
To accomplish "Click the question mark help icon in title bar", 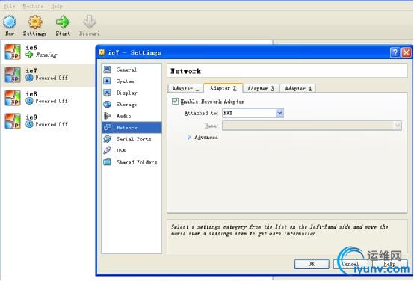I will click(x=395, y=52).
